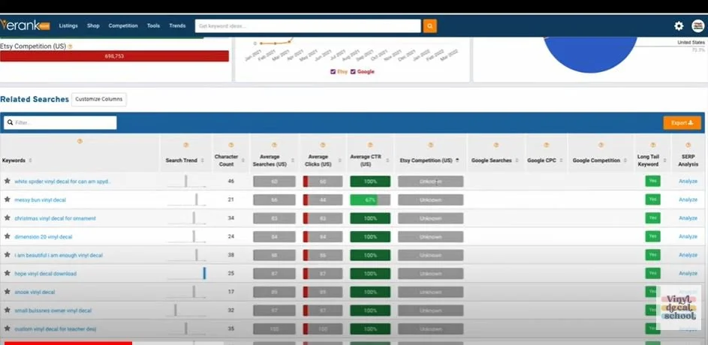Viewport: 708px width, 345px height.
Task: Open 'christmas vinyl decal for ornament' keyword link
Action: point(55,218)
